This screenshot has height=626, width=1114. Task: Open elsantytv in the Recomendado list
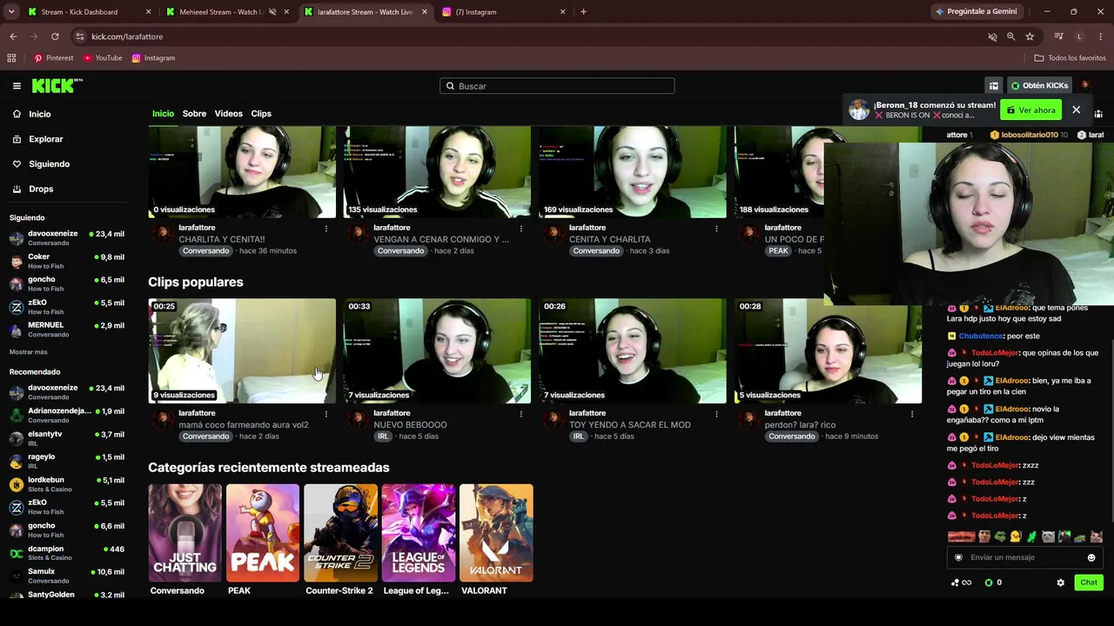pyautogui.click(x=68, y=438)
